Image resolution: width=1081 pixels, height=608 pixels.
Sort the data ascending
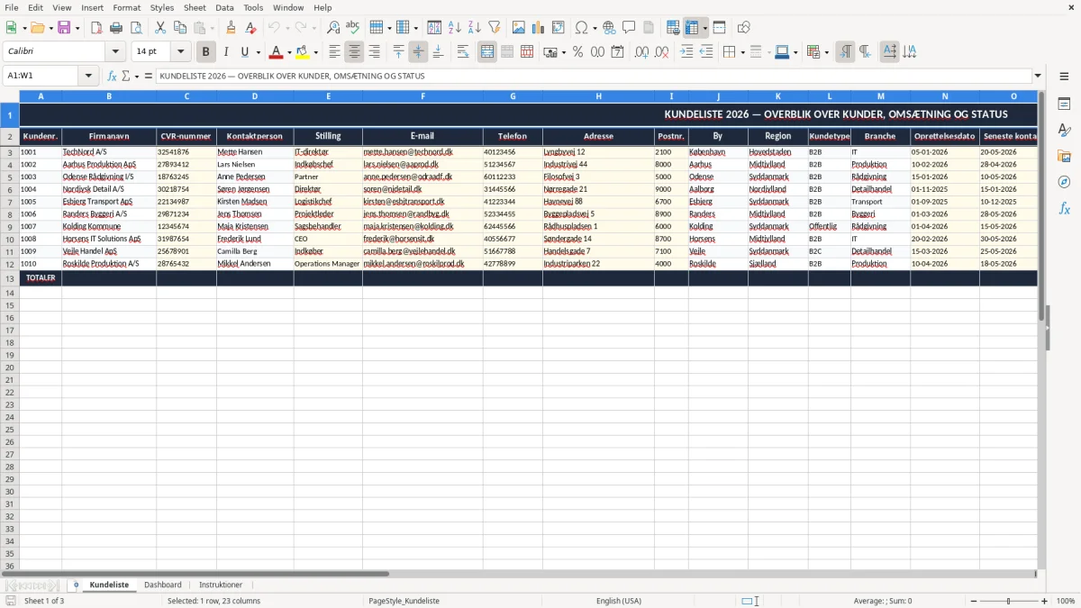click(455, 28)
